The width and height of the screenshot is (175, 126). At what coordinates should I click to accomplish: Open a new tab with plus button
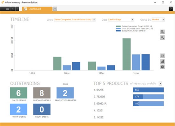(x=55, y=9)
